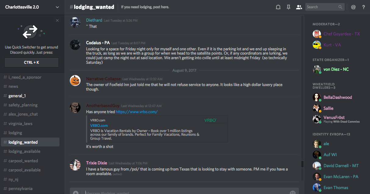Viewport: 370px width, 194px height.
Task: Click Narrative-Collapse's pumpkin avatar
Action: pyautogui.click(x=75, y=81)
